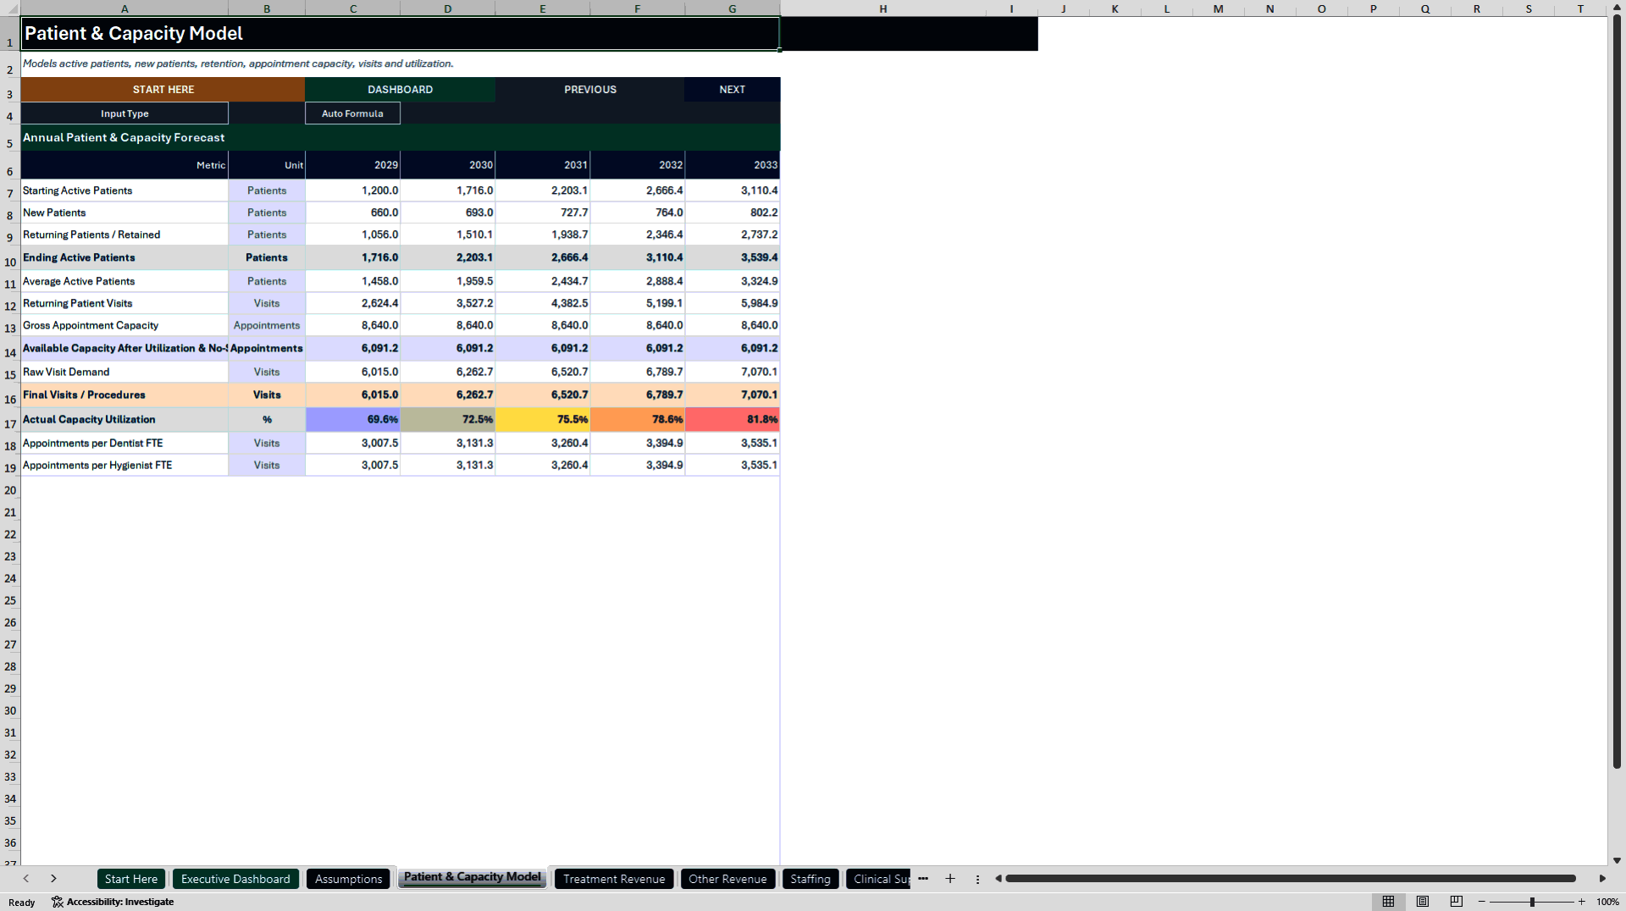Select the Ending Active Patients label cell
Viewport: 1626px width, 911px height.
point(124,257)
